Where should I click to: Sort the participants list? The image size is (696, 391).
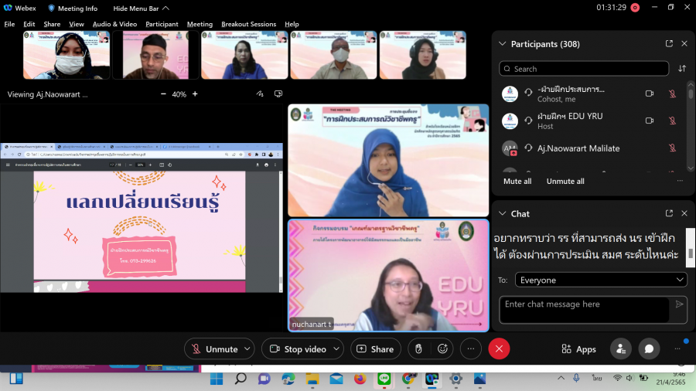click(682, 69)
